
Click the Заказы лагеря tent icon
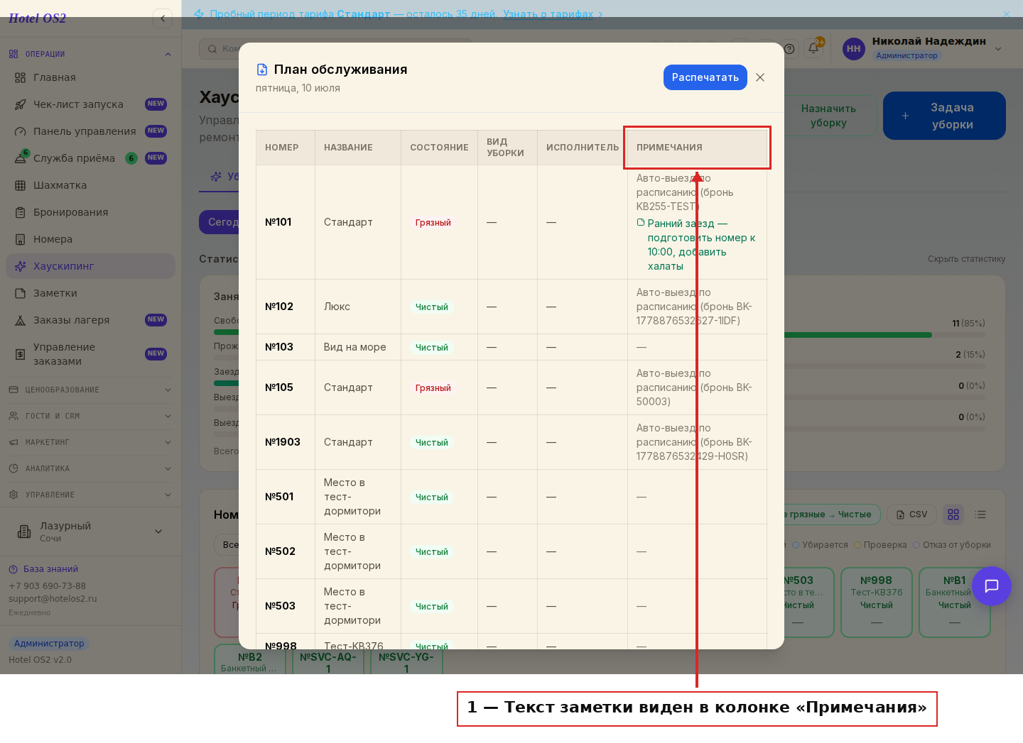click(20, 320)
